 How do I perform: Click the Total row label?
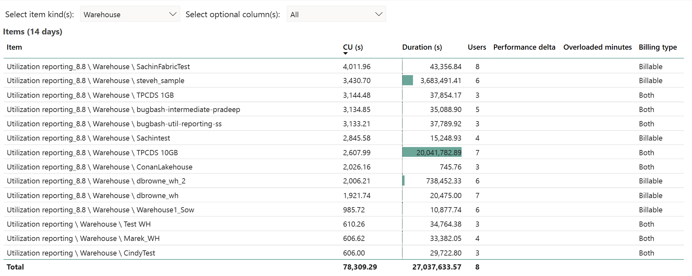point(15,267)
